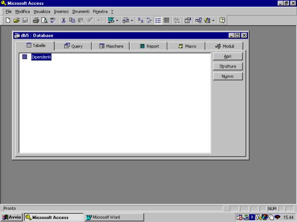Maximize the db5 Database window
The image size is (297, 222).
[x=237, y=36]
